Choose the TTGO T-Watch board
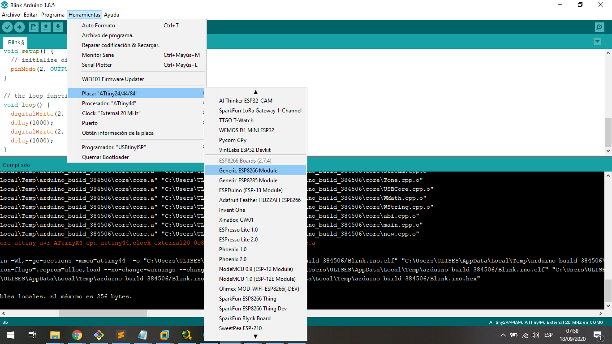 [256, 120]
